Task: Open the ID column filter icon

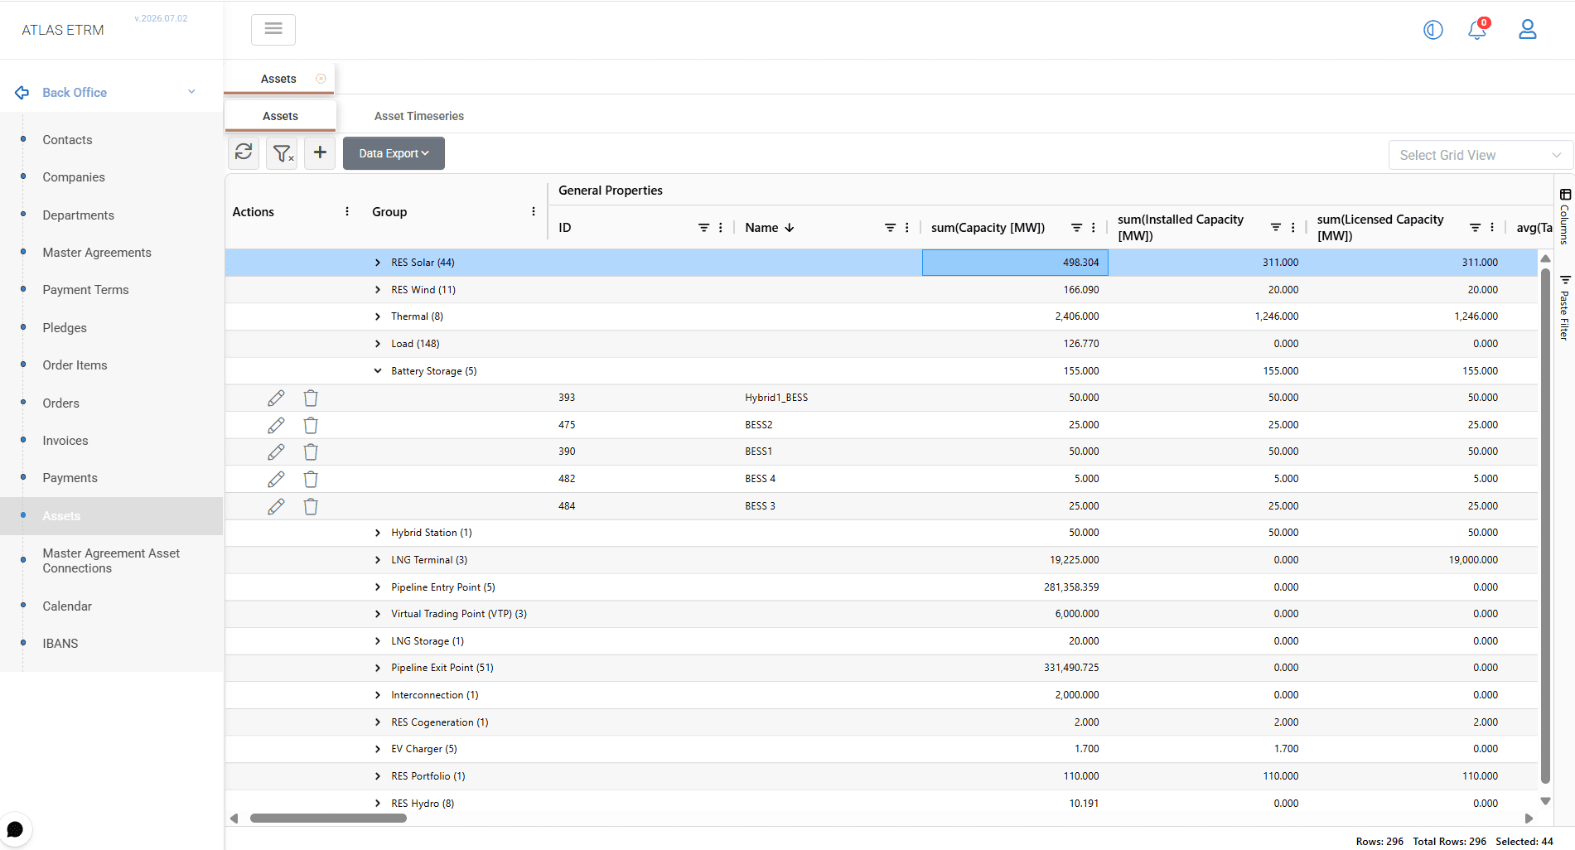Action: point(703,228)
